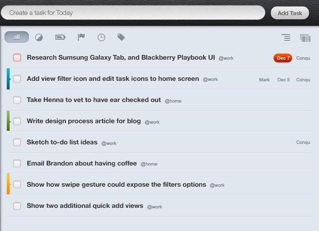Click 'Conqu' project on Research Sumsung task
This screenshot has width=319, height=231.
303,58
